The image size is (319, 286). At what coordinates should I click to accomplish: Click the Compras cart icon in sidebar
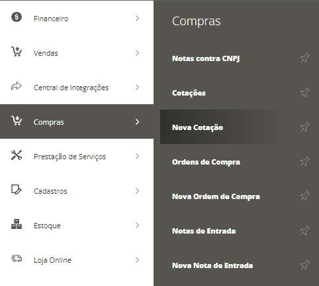pyautogui.click(x=17, y=121)
